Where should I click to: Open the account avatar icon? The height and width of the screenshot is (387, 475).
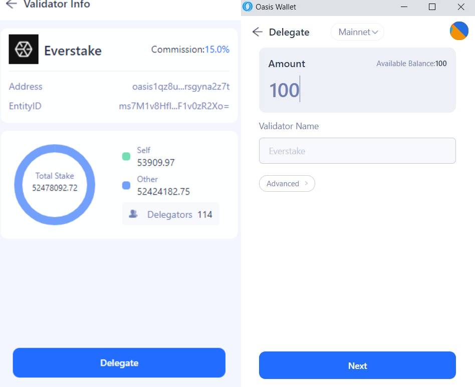(x=459, y=31)
